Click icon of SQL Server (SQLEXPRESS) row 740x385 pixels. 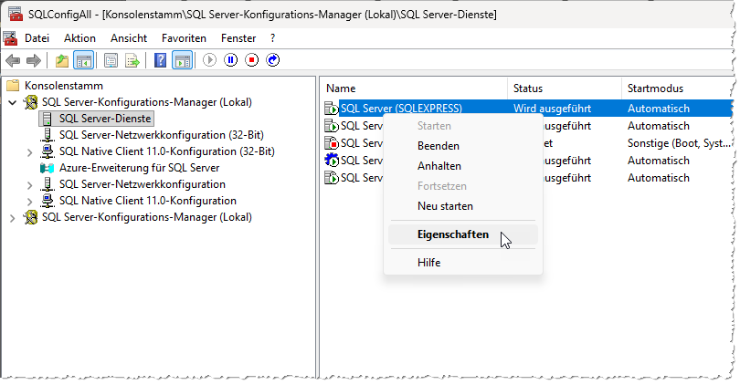pyautogui.click(x=332, y=109)
